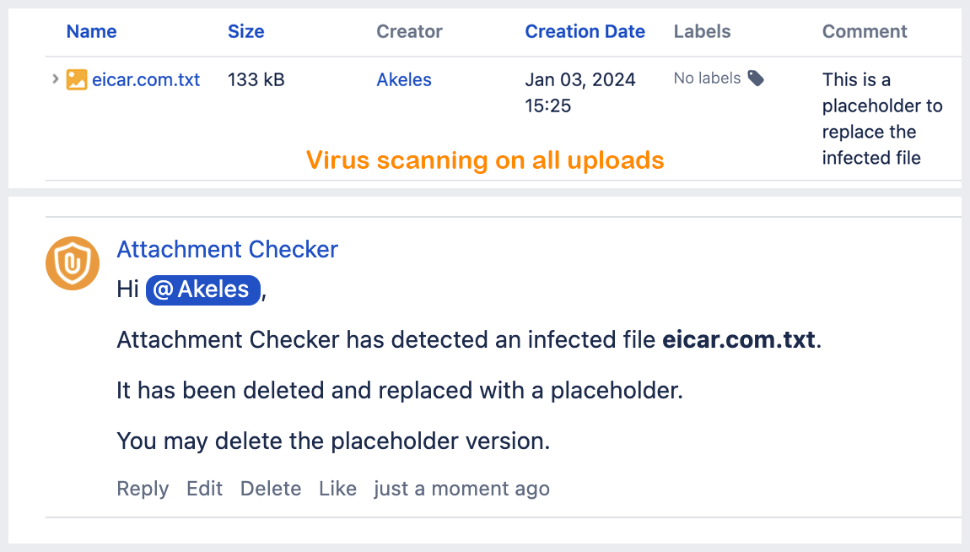This screenshot has width=970, height=552.
Task: Click the Attachment Checker shield avatar
Action: coord(73,263)
